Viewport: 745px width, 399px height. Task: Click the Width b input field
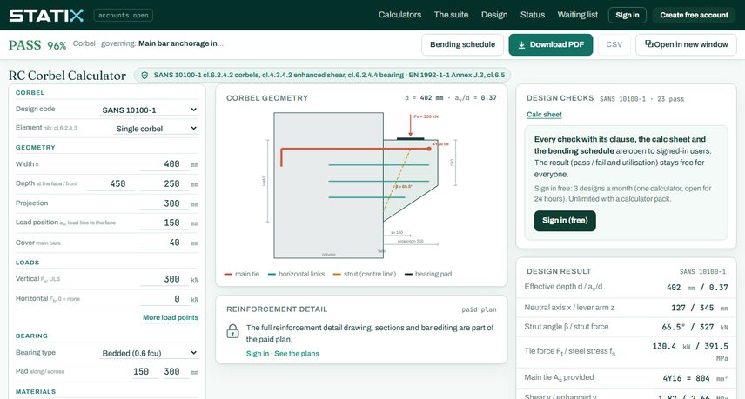[x=164, y=164]
